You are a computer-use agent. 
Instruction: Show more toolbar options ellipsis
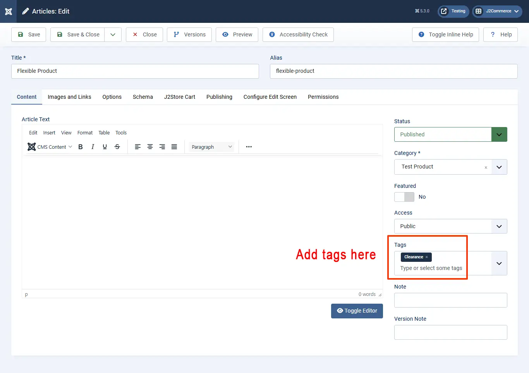pyautogui.click(x=249, y=147)
